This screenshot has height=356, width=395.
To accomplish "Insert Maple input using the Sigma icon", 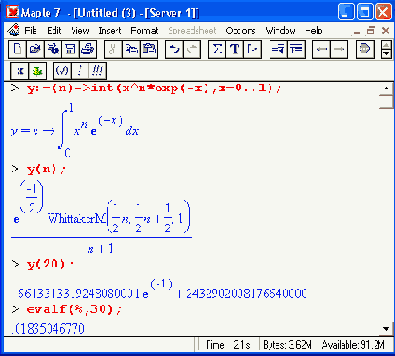I will 217,49.
